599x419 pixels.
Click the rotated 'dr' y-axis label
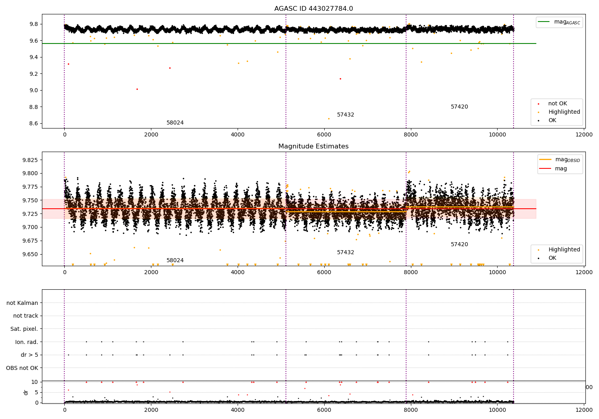click(26, 392)
